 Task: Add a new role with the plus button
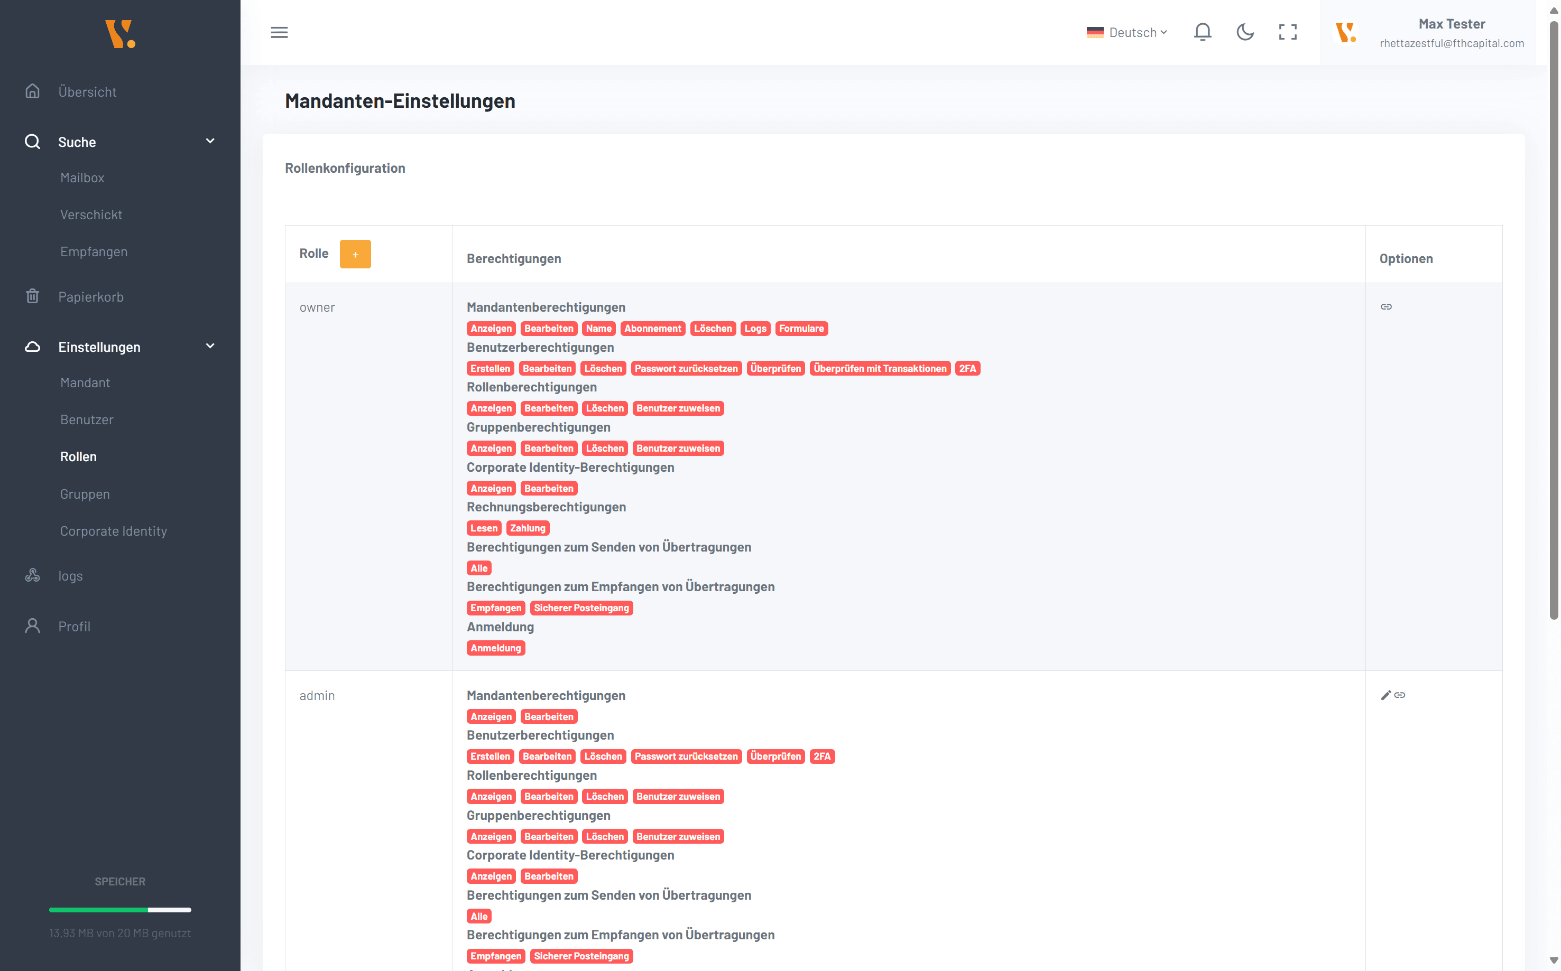pos(355,254)
